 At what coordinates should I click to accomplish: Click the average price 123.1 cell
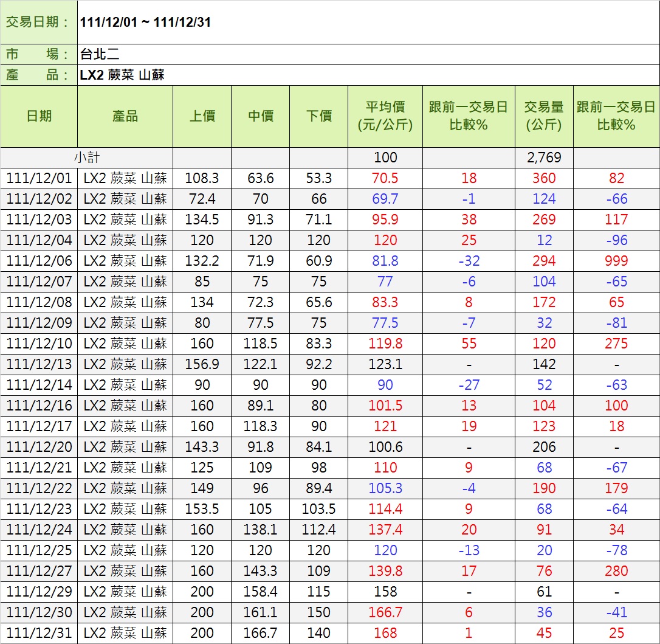385,364
